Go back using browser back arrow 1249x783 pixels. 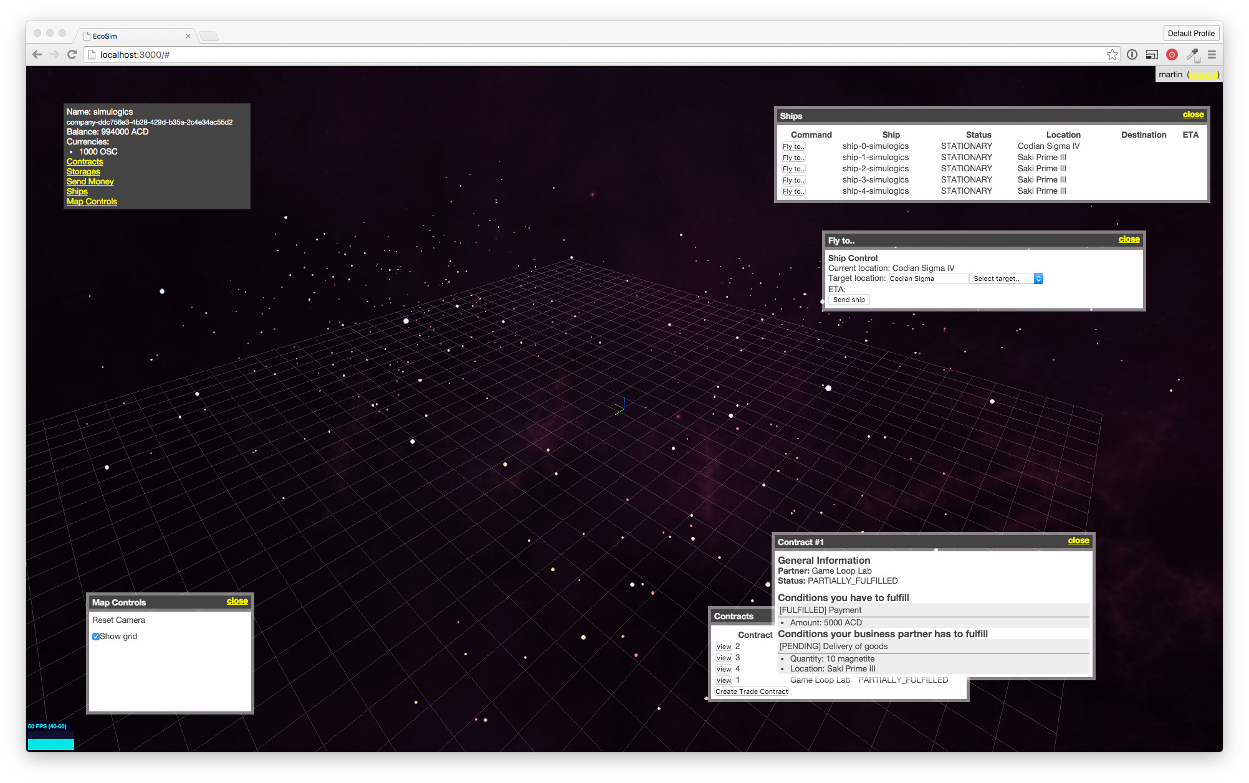click(37, 55)
